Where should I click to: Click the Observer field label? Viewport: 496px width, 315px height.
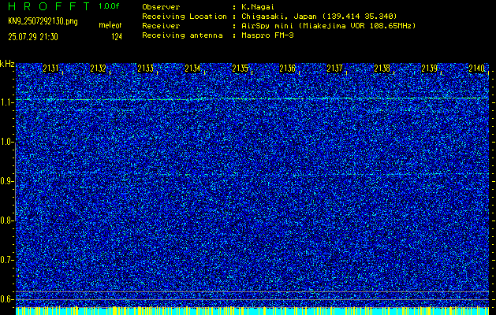pyautogui.click(x=161, y=7)
